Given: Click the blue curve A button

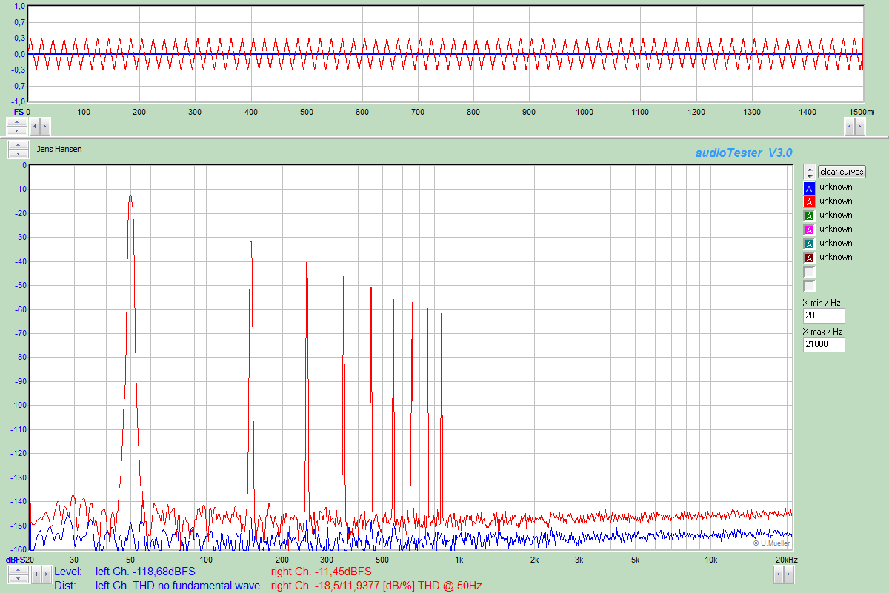Looking at the screenshot, I should pos(809,187).
